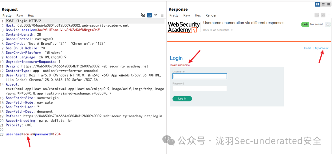The image size is (332, 154).
Task: Switch to Response Raw tab
Action: click(187, 15)
